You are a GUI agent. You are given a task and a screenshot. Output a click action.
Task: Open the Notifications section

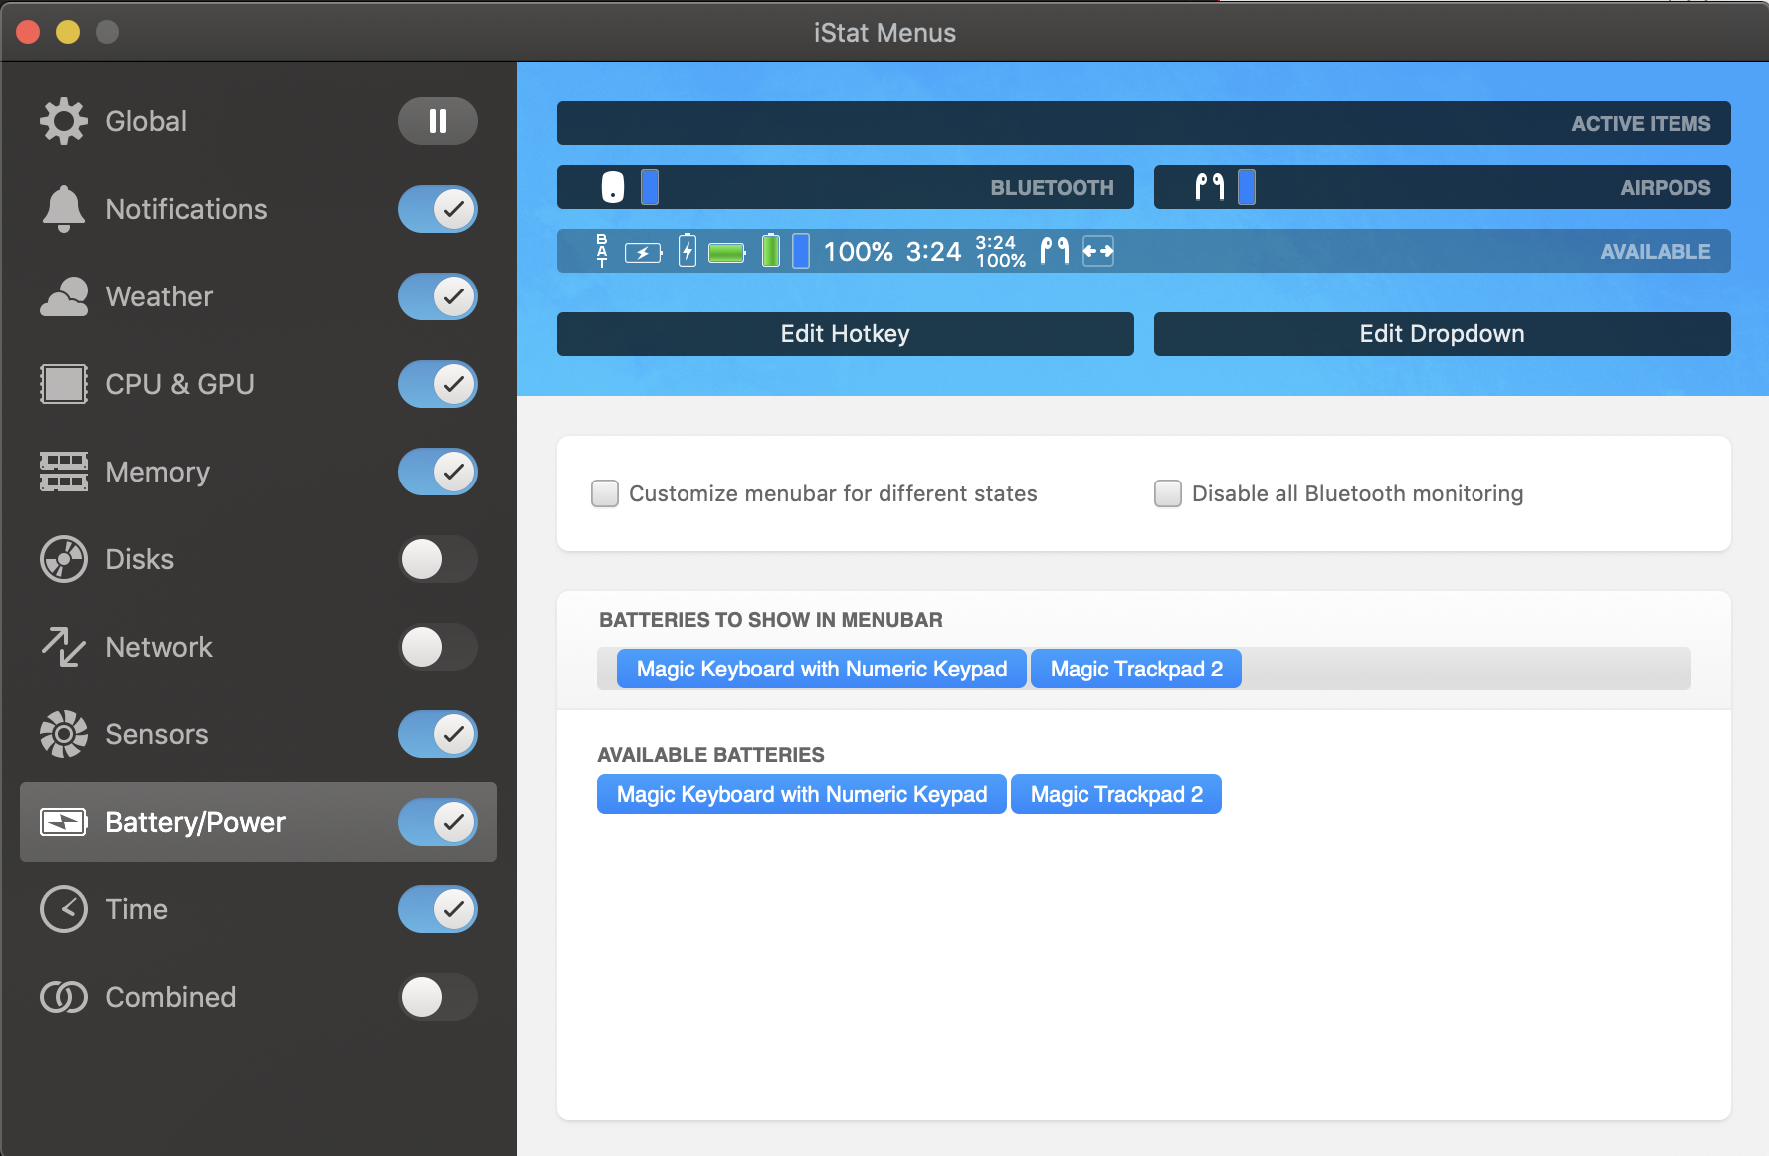pos(186,209)
